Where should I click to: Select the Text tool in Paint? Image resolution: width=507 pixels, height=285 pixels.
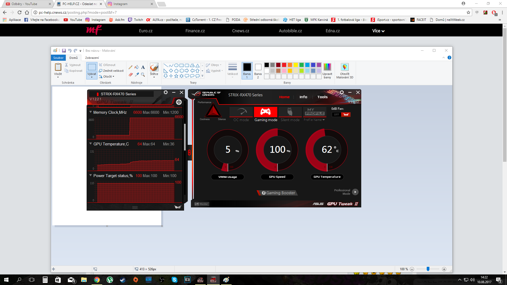click(x=143, y=67)
